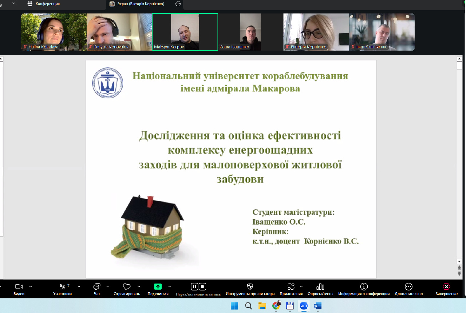Viewport: 466px width, 313px height.
Task: Click the red Завершение end button
Action: click(x=446, y=287)
